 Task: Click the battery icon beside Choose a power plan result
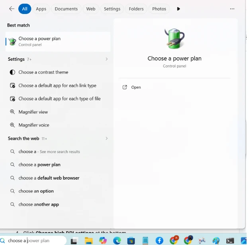click(12, 41)
